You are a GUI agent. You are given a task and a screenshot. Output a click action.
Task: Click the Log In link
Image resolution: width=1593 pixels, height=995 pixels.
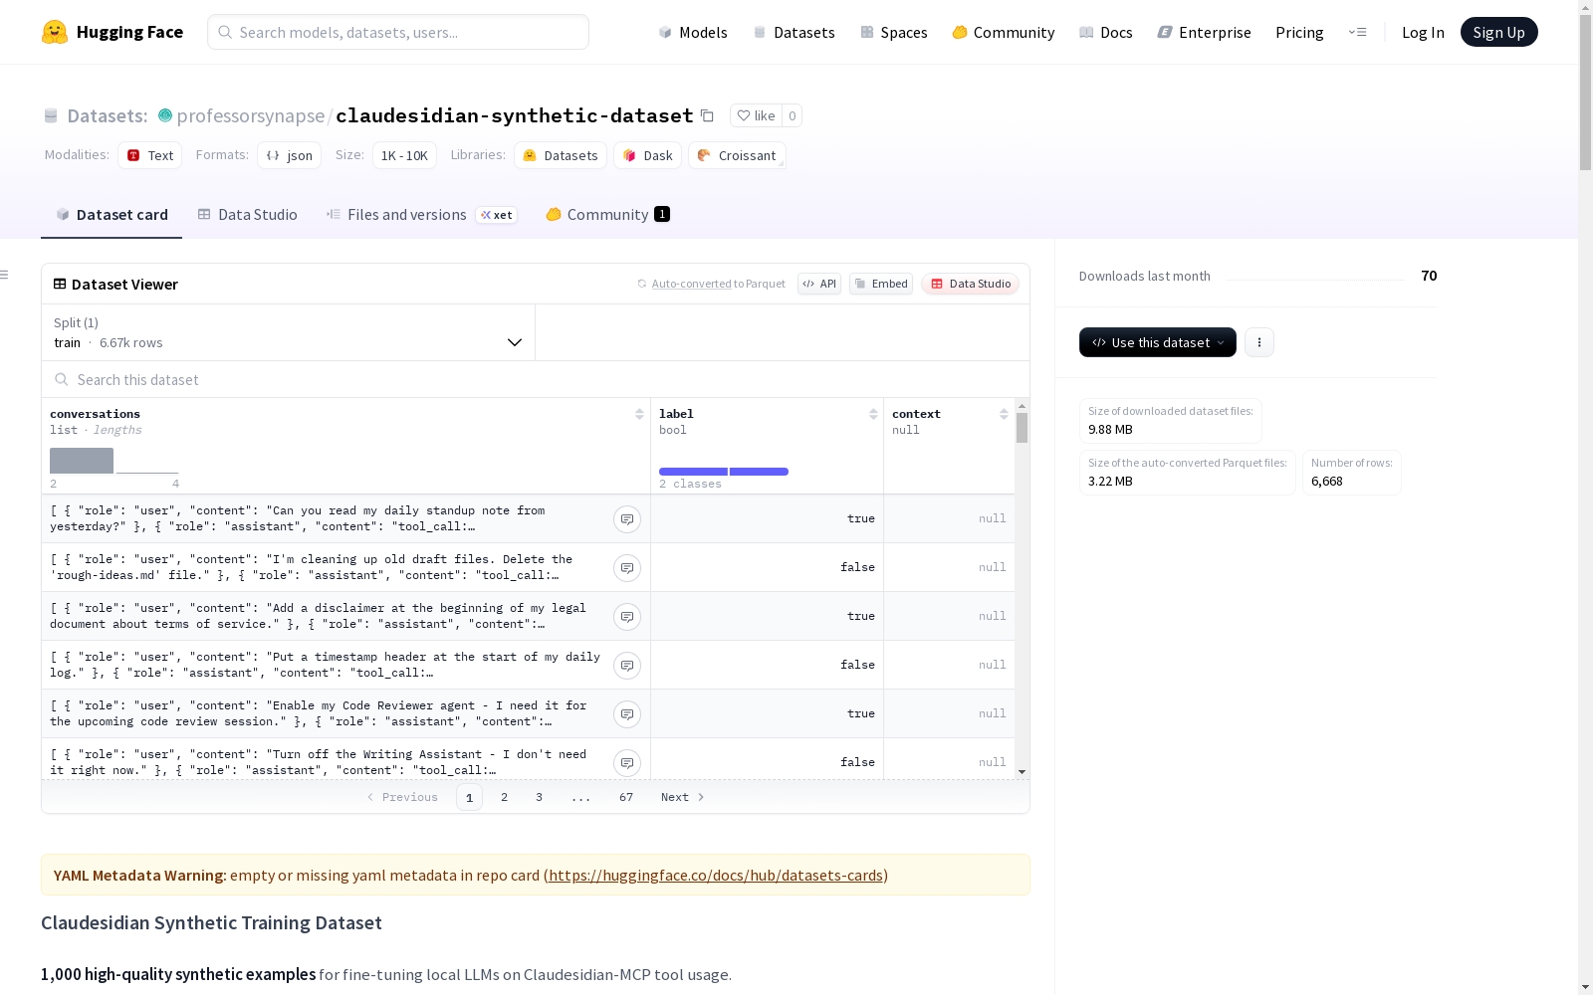1423,32
